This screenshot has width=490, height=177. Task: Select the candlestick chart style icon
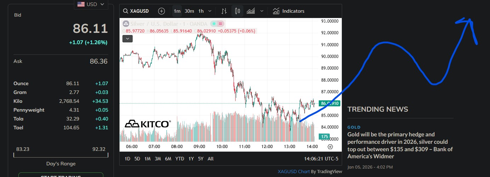pyautogui.click(x=237, y=11)
